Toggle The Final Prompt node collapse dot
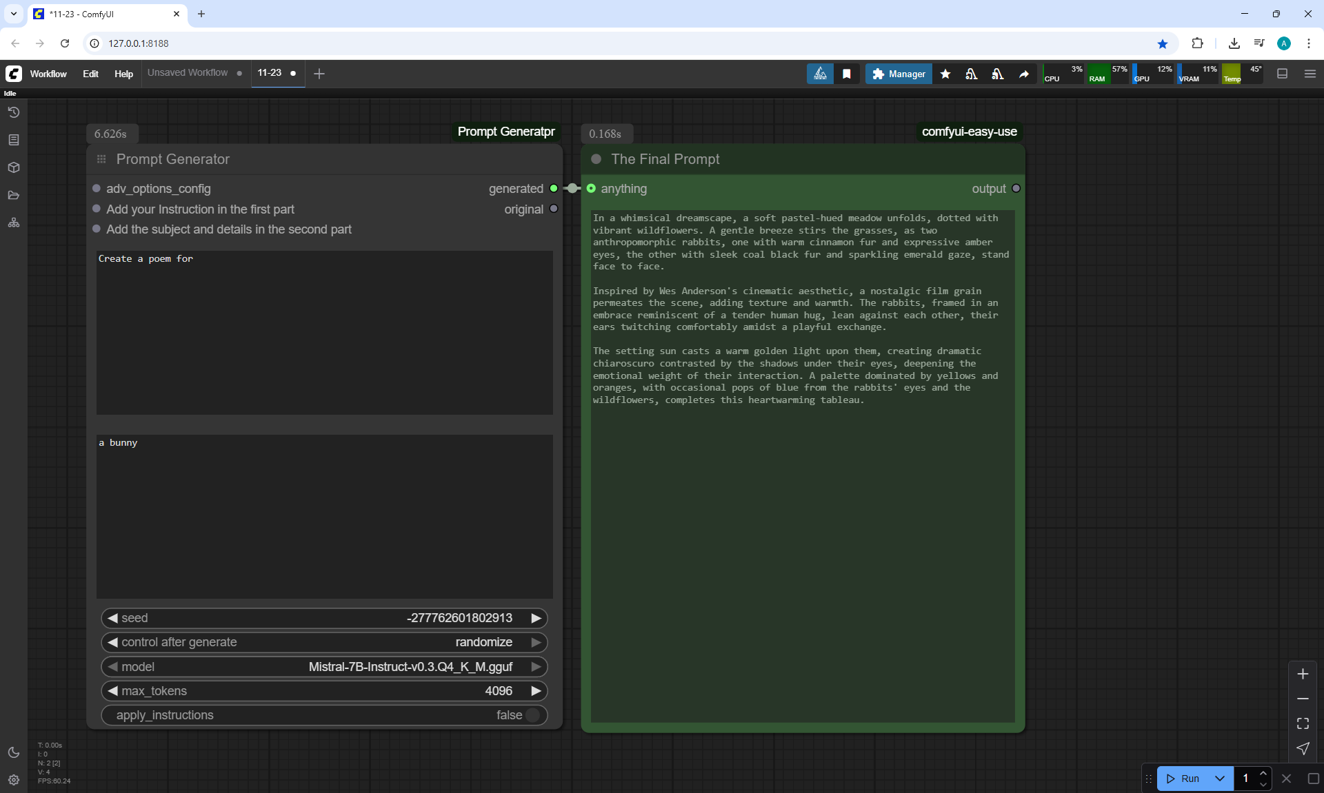The height and width of the screenshot is (793, 1324). click(x=596, y=159)
